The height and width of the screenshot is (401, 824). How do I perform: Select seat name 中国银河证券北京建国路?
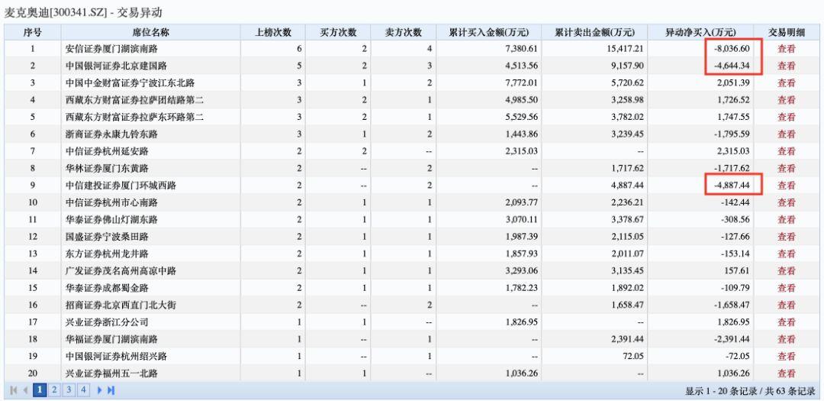pos(116,66)
